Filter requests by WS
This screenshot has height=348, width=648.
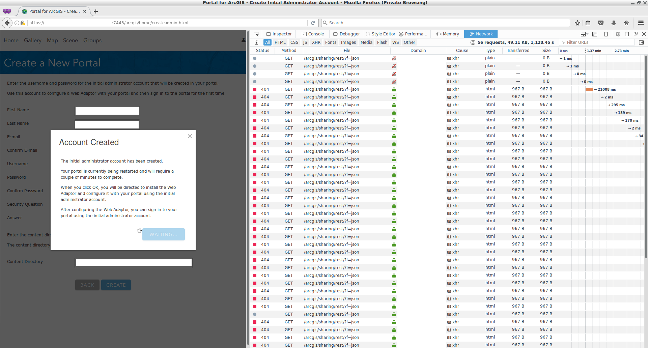396,42
